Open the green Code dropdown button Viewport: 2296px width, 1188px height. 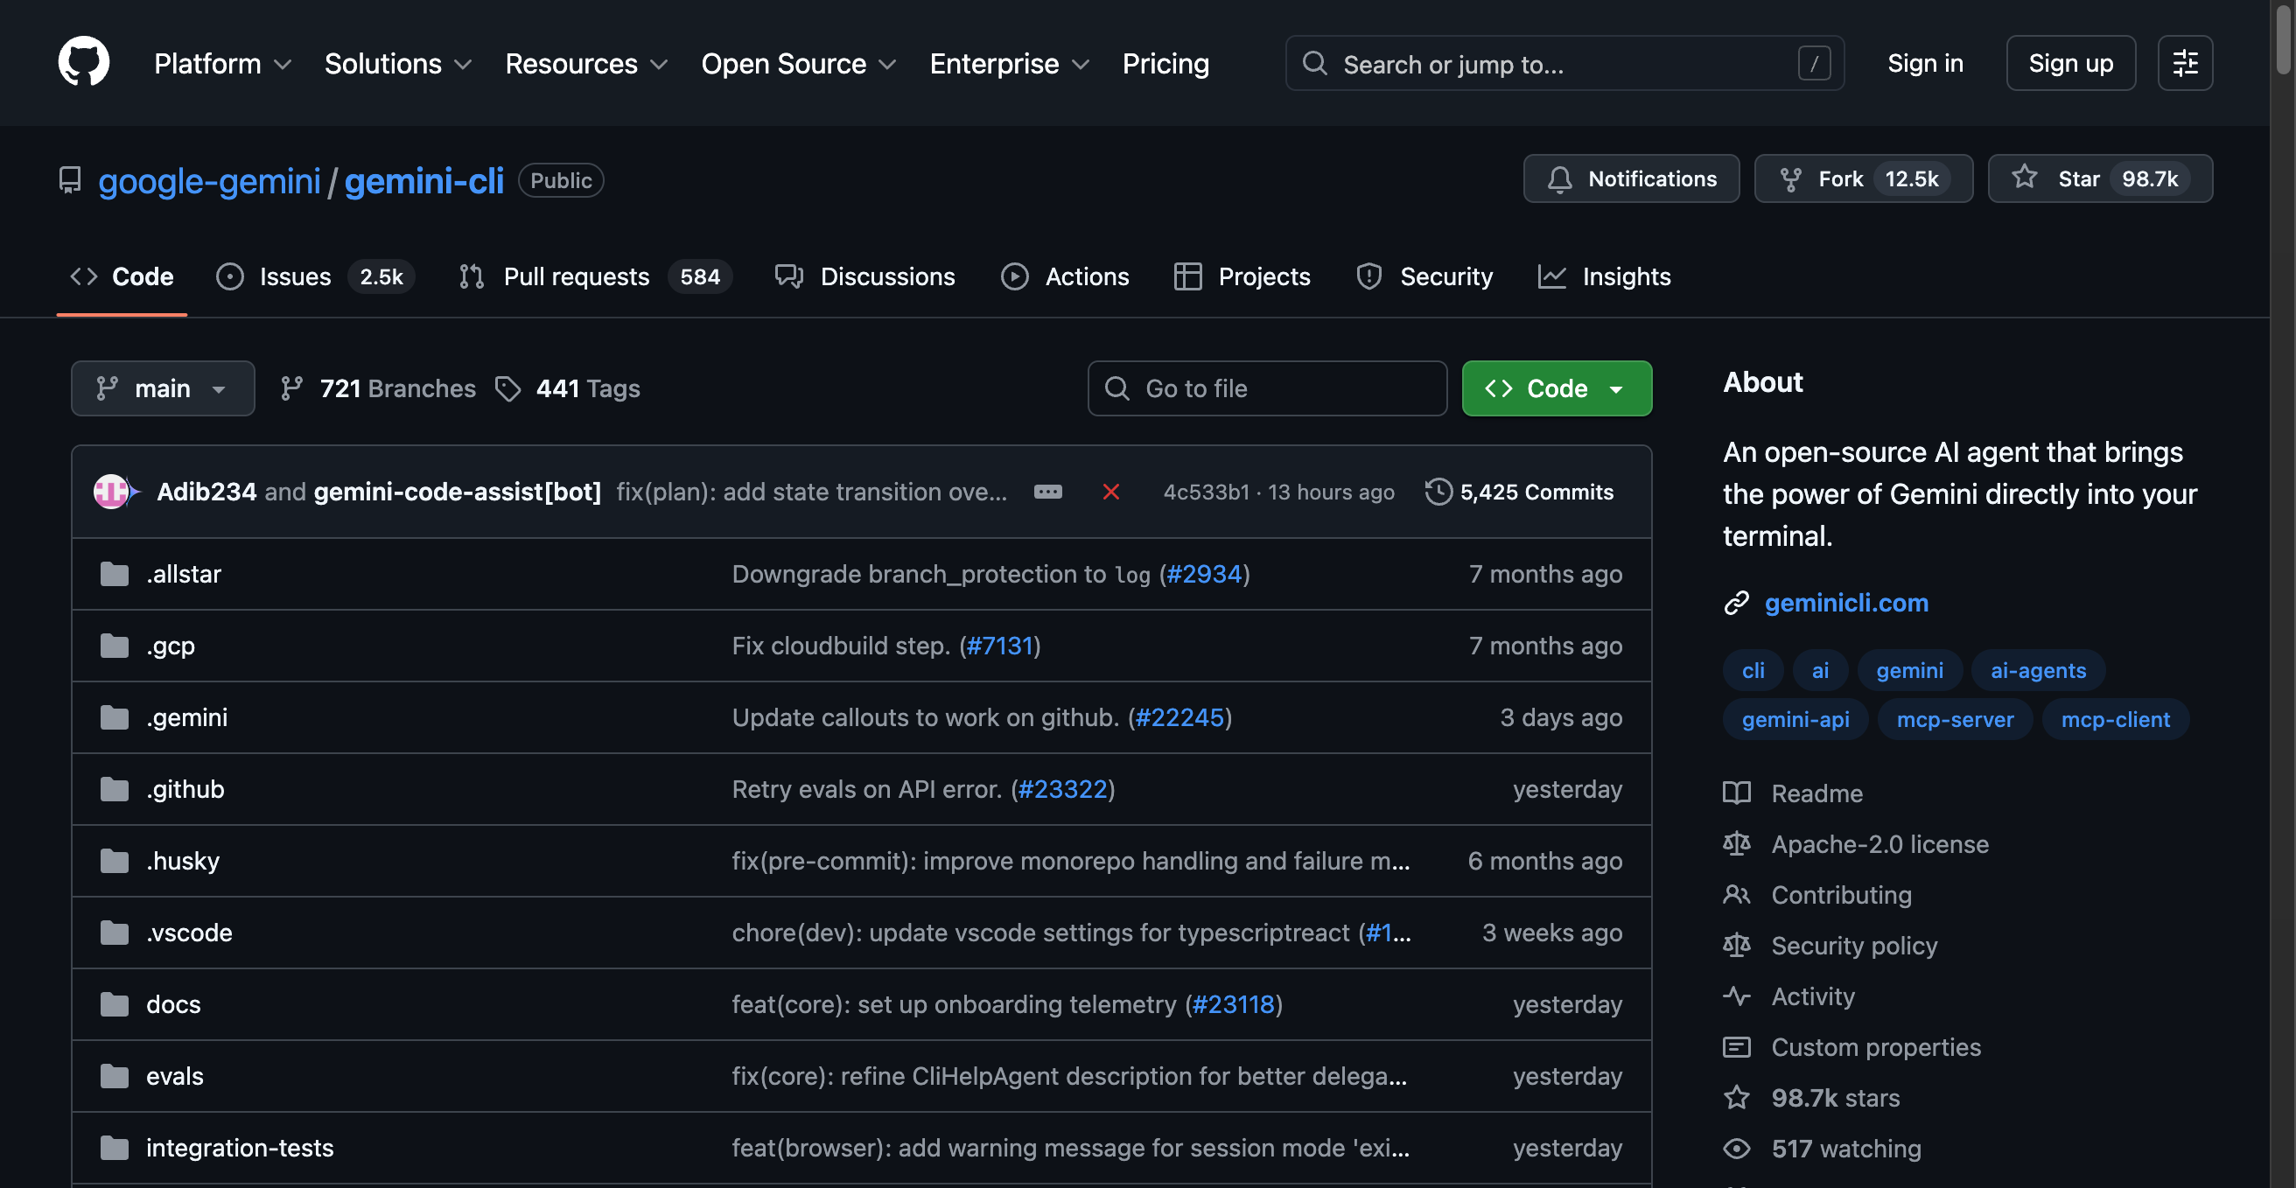(1557, 388)
